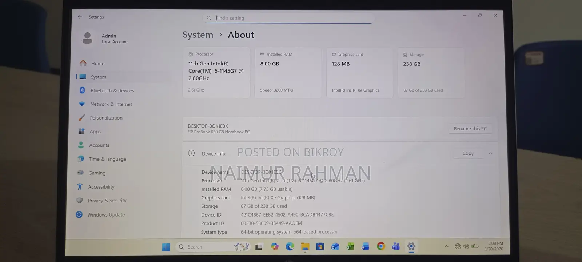Collapse the Device info section chevron
Viewport: 582px width, 262px height.
click(x=491, y=153)
